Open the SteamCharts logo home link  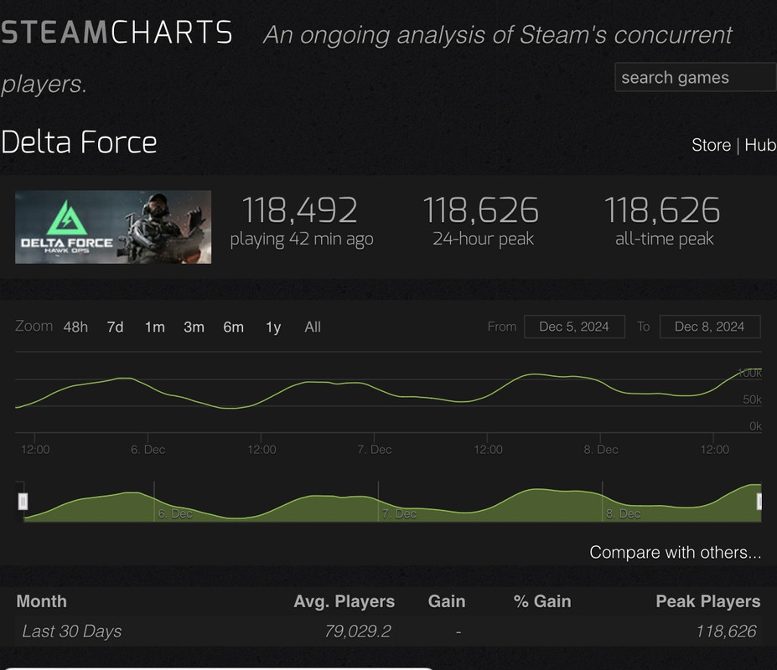pyautogui.click(x=117, y=33)
